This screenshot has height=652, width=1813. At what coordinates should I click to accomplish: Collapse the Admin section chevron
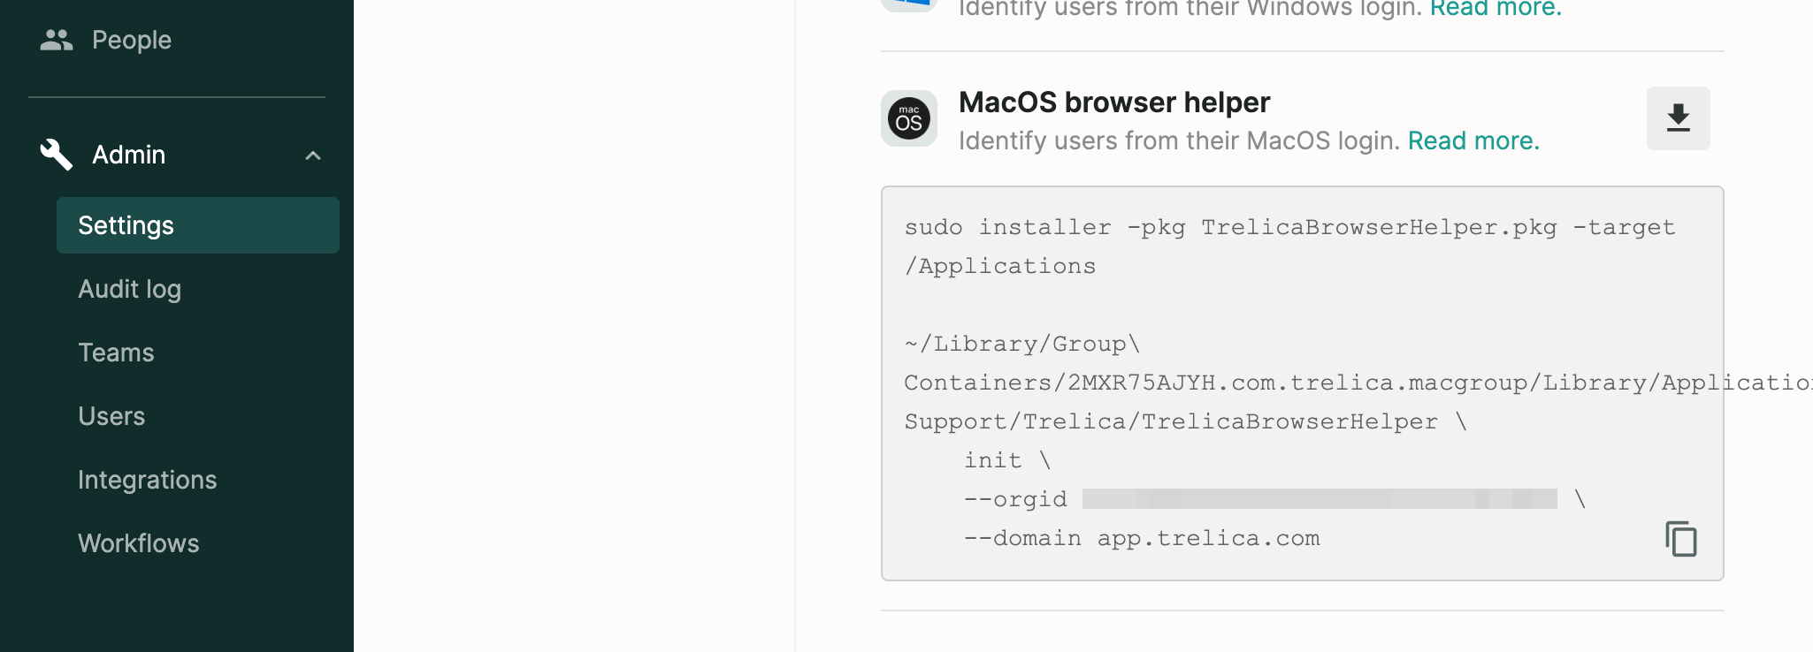[x=312, y=155]
